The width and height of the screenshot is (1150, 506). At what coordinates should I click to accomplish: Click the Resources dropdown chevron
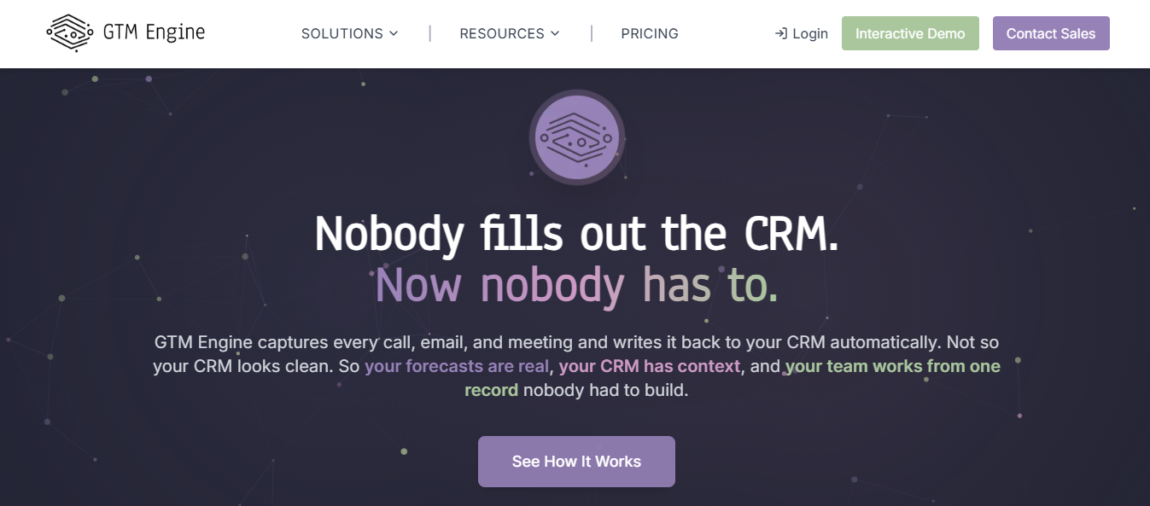pos(556,34)
